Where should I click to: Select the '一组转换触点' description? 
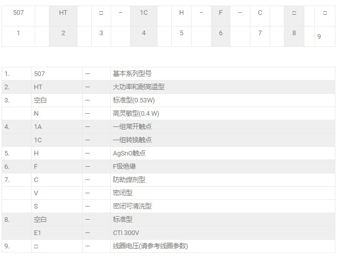132,140
